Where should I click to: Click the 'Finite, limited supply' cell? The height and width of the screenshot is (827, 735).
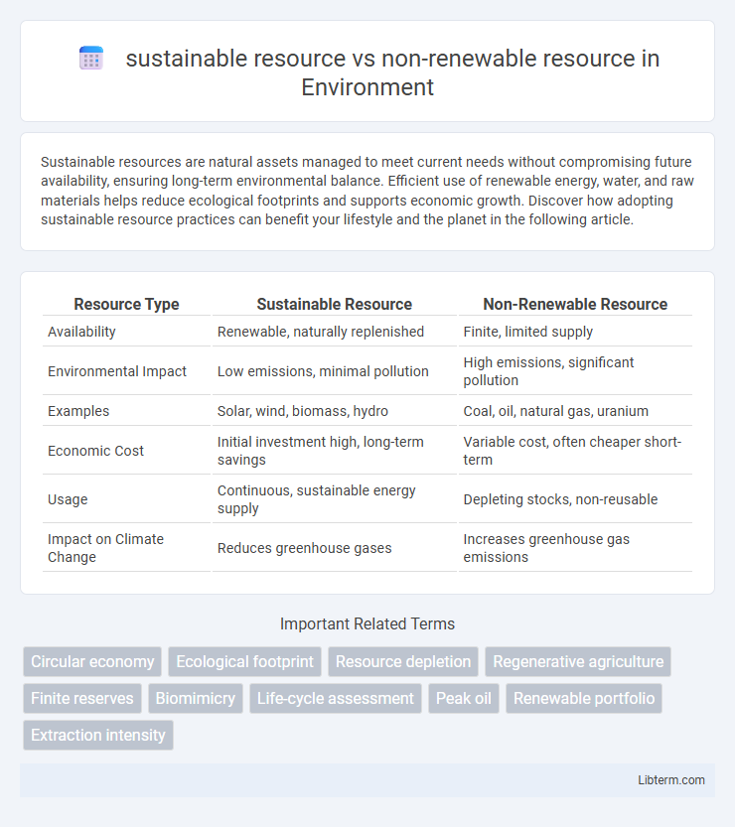coord(575,332)
